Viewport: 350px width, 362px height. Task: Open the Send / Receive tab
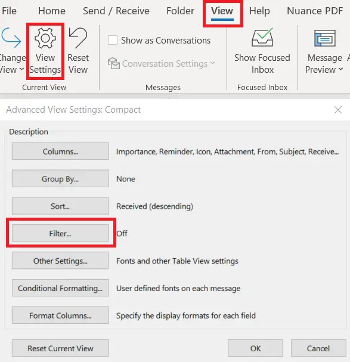[x=116, y=11]
